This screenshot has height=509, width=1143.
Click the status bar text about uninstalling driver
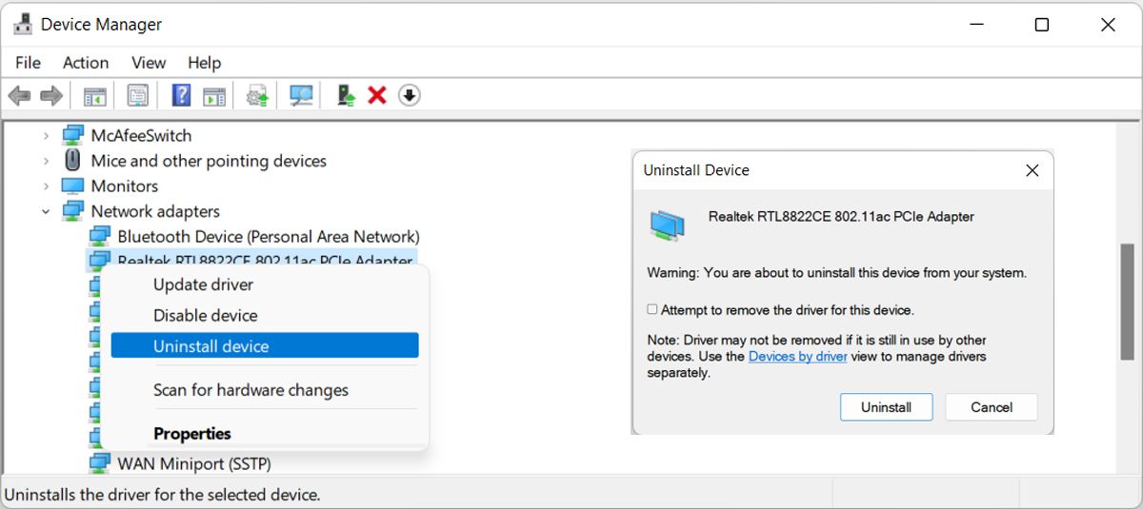coord(163,495)
